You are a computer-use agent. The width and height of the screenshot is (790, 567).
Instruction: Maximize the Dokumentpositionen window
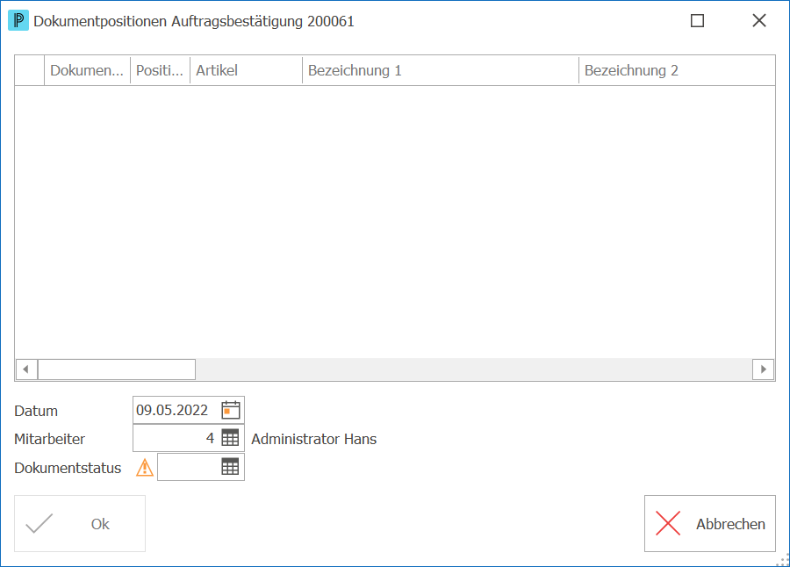[697, 21]
